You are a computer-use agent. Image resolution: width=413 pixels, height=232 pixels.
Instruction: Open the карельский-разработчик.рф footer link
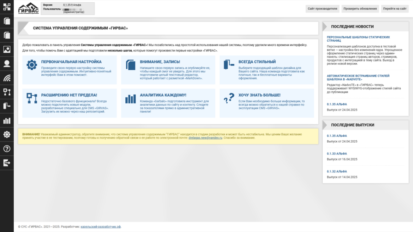[100, 227]
